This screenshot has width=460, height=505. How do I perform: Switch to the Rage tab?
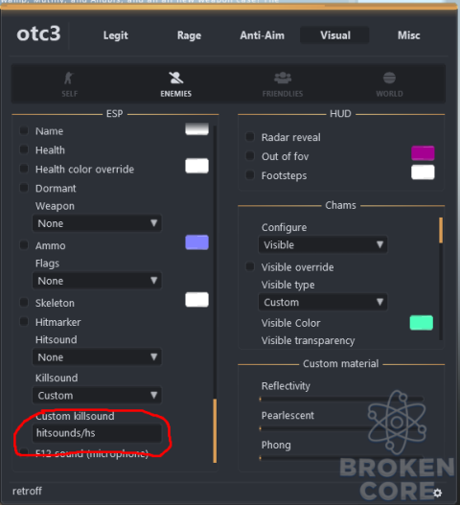pyautogui.click(x=189, y=35)
